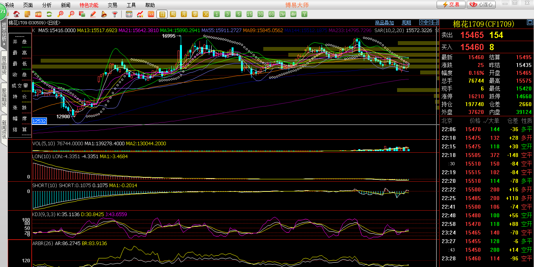This screenshot has height=267, width=534.
Task: Open the alarm bell alert icon
Action: click(x=104, y=14)
